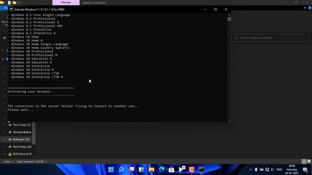
Task: Click the battery tray icon
Action: coord(261,170)
